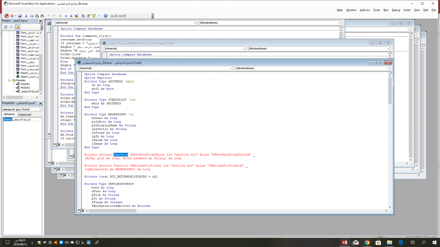Click Full Module View button in front code window

pos(83,210)
